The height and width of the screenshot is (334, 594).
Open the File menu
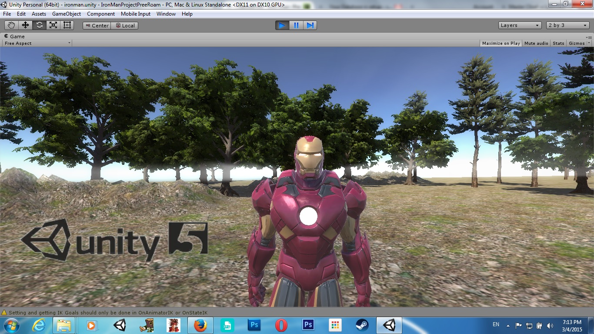7,14
